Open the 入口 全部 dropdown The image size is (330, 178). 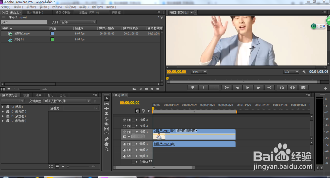click(x=78, y=22)
